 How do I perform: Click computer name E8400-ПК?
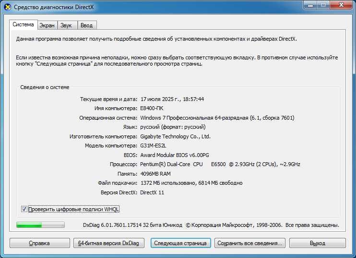click(x=152, y=108)
